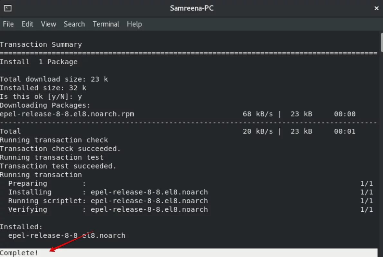This screenshot has width=383, height=257.
Task: Open the Search menu
Action: [x=74, y=24]
